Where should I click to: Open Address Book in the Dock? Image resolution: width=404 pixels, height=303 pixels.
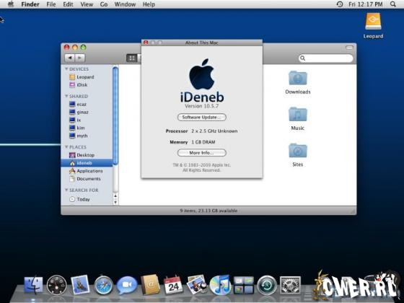pyautogui.click(x=151, y=285)
